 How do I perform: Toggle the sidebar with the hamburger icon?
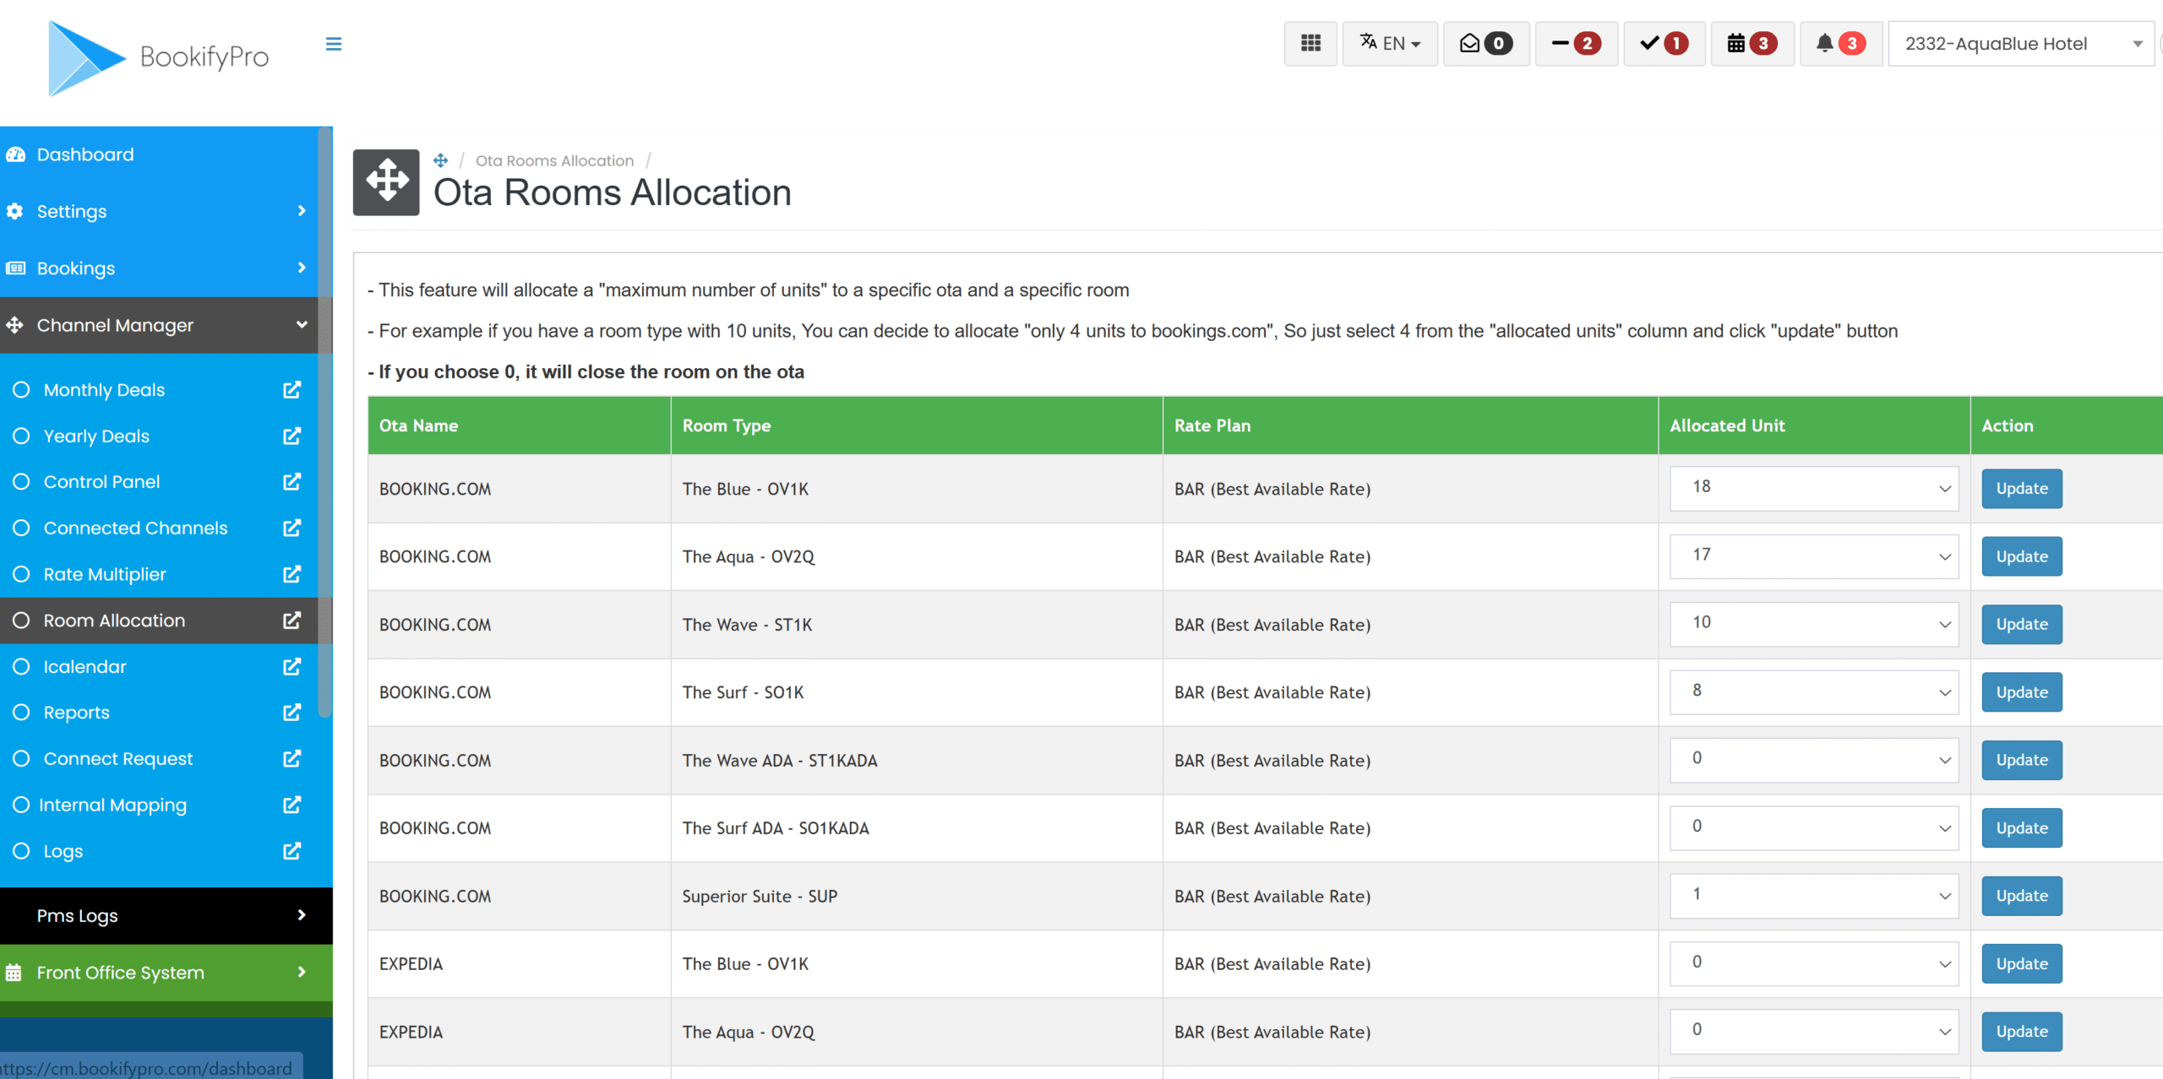pyautogui.click(x=333, y=43)
